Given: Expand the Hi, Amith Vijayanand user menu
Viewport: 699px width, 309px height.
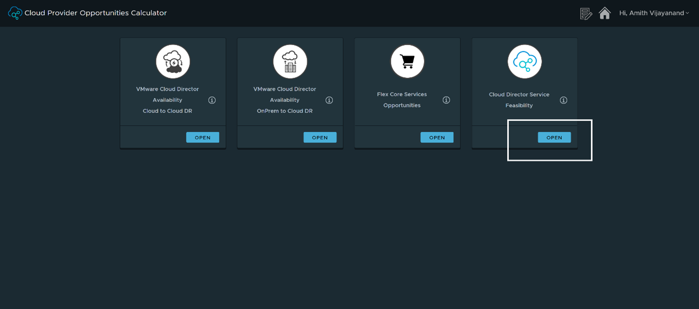Looking at the screenshot, I should point(654,13).
